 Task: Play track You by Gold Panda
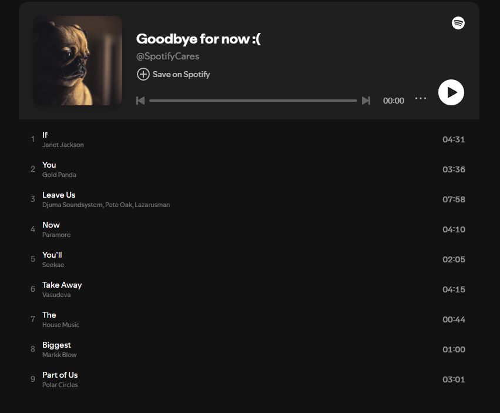49,165
